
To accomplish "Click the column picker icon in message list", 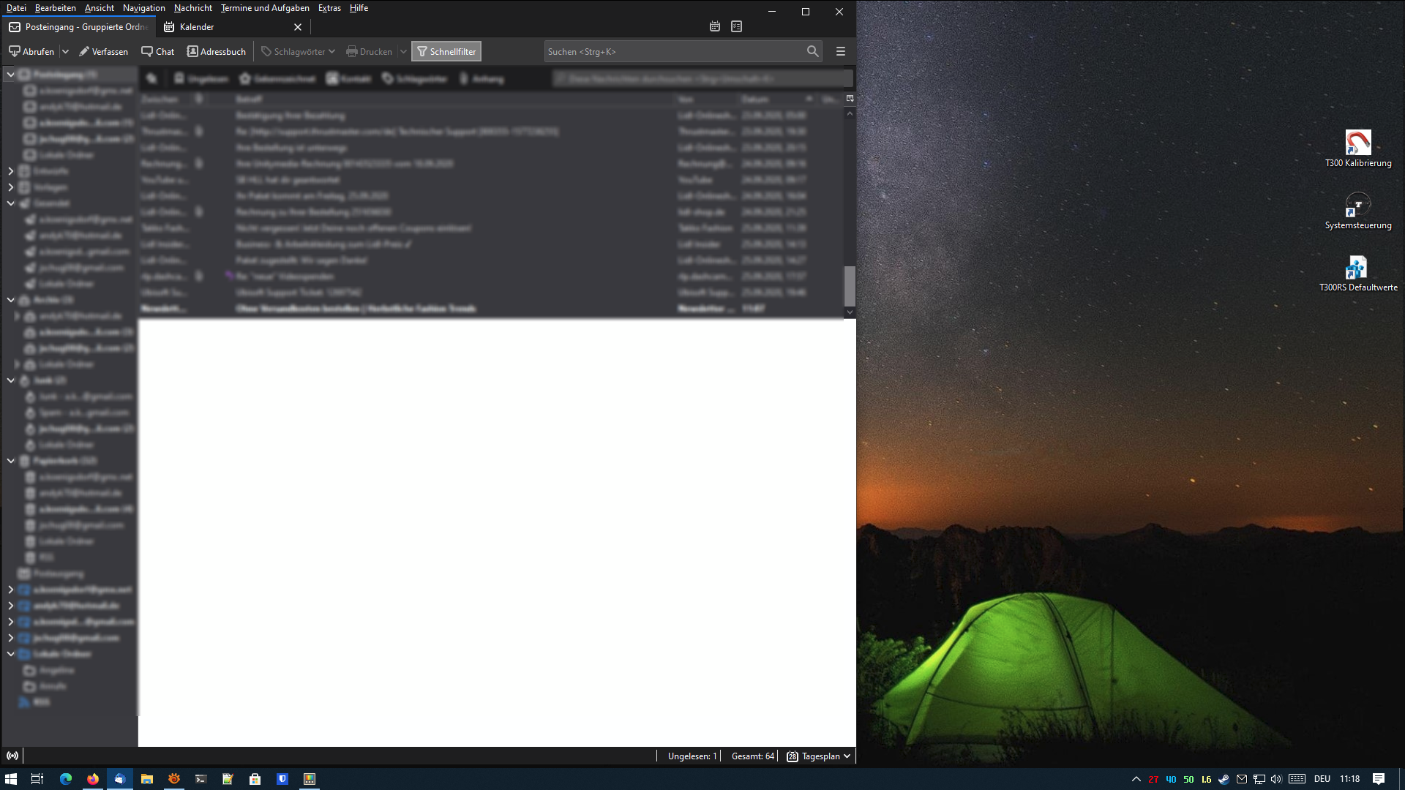I will coord(850,98).
